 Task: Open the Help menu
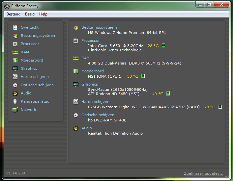pyautogui.click(x=43, y=14)
